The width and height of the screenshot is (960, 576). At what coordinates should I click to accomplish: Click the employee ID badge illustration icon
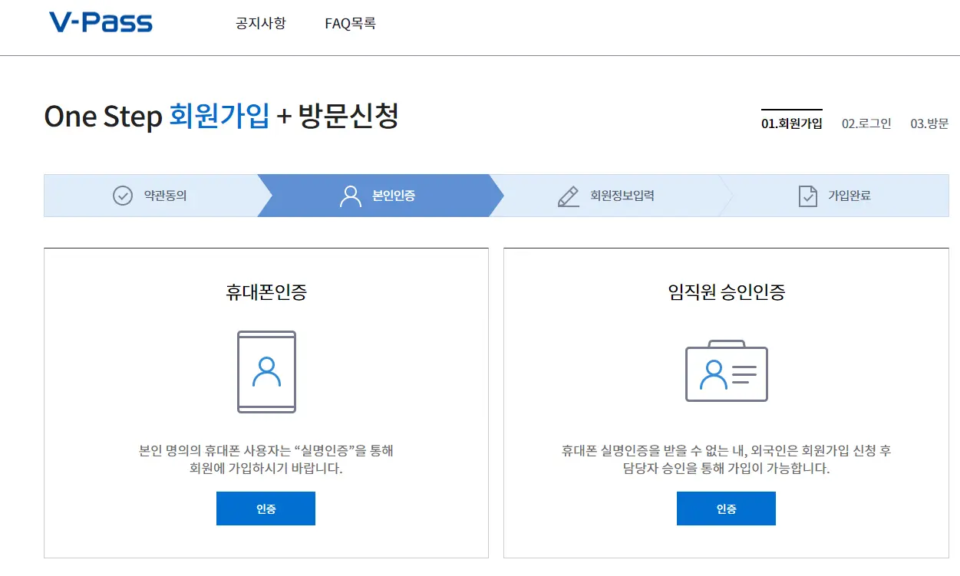(726, 372)
